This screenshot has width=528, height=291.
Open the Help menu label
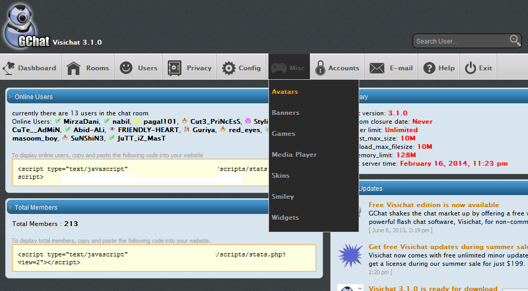[x=447, y=68]
